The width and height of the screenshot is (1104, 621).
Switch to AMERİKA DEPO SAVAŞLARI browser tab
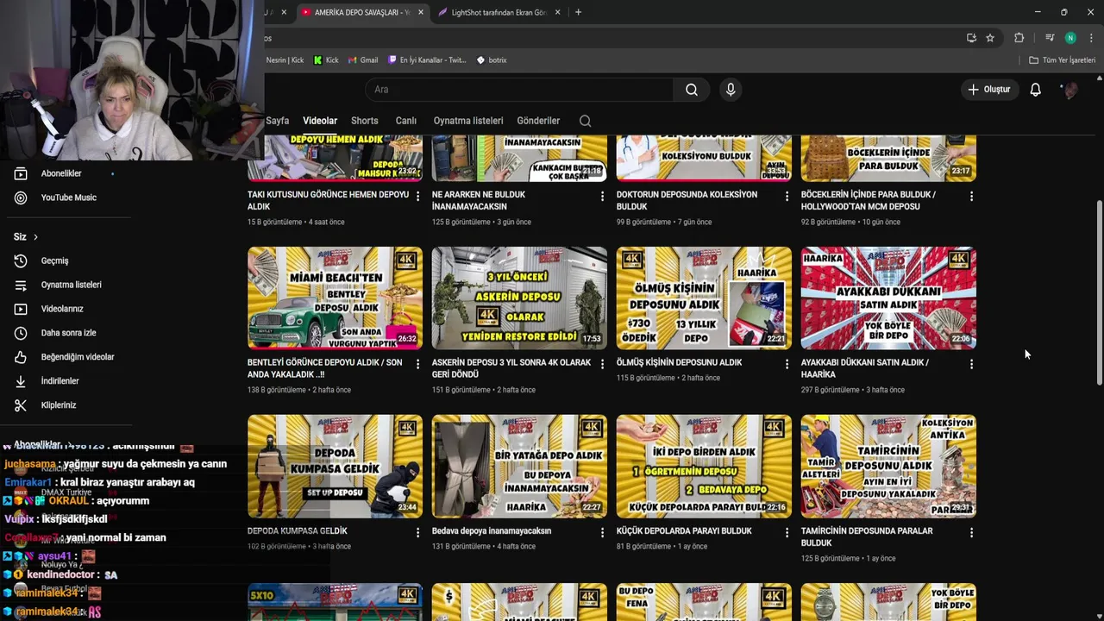(x=361, y=12)
